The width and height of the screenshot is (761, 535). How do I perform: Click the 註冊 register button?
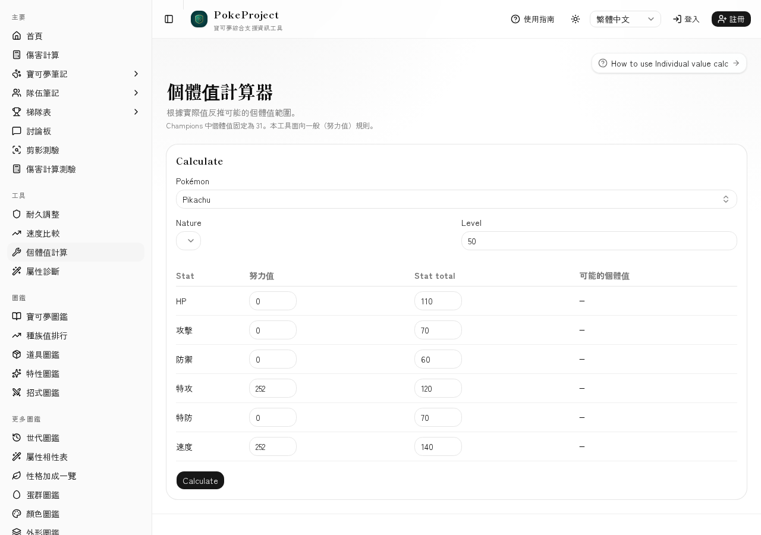731,19
